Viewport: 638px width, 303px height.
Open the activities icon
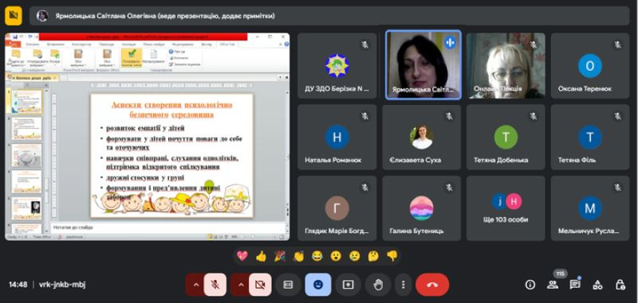click(x=597, y=285)
